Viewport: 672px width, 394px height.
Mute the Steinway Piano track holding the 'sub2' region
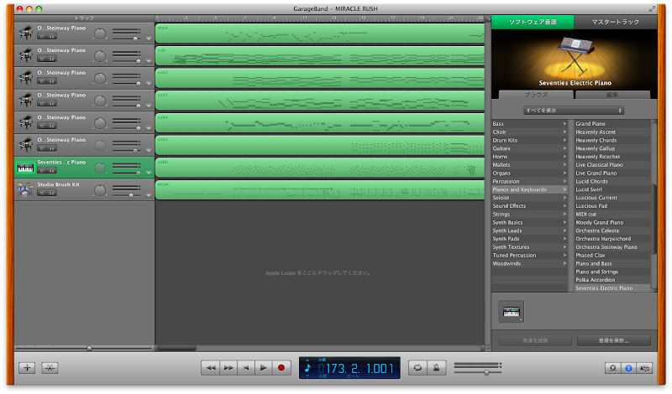point(42,80)
